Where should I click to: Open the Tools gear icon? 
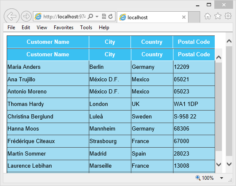click(x=228, y=16)
